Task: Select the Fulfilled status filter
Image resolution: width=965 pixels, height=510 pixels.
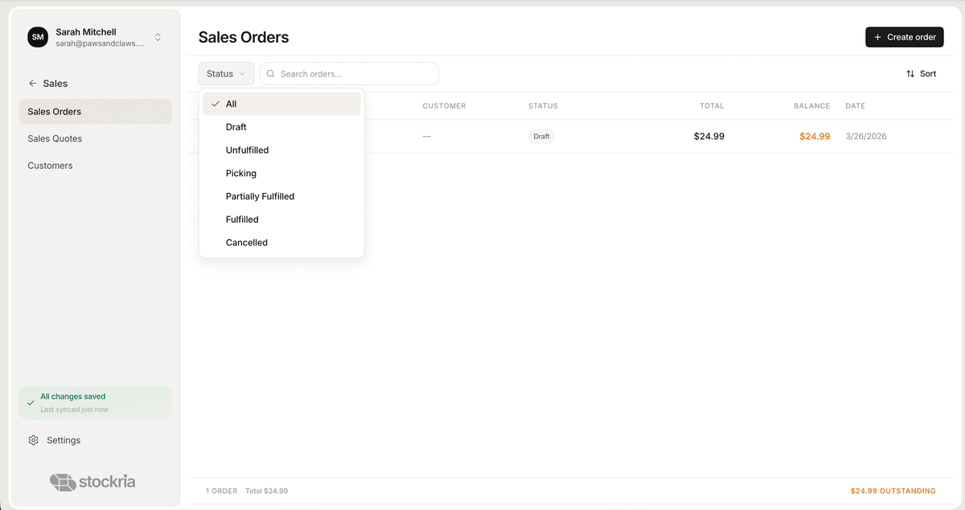Action: point(242,219)
